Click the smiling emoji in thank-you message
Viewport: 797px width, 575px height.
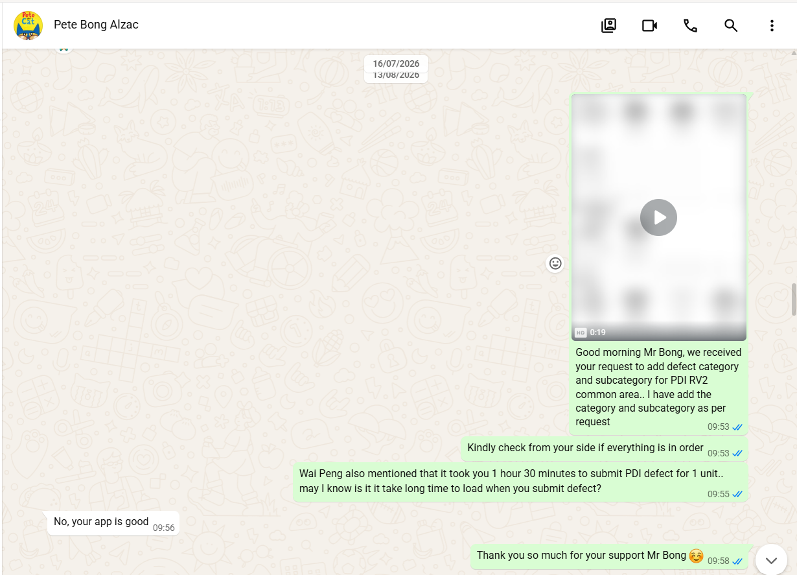tap(696, 556)
